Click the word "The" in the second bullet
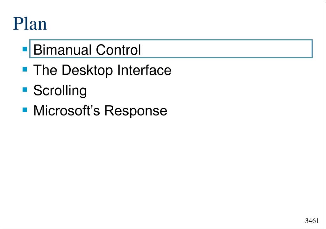326x229 pixels. coord(45,70)
